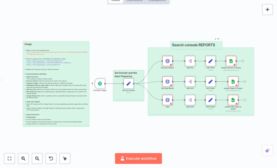Screen dimensions: 277x168
Task: Switch to the Evaluations tab
Action: point(157,1)
